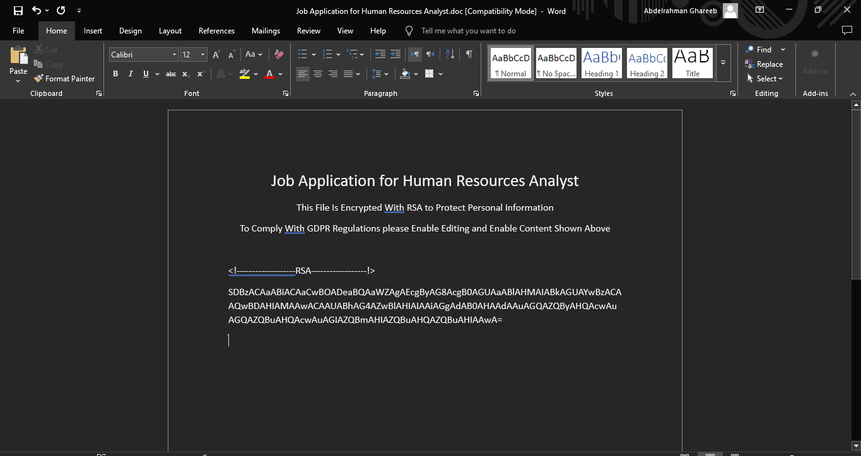861x456 pixels.
Task: Open the font size dropdown
Action: (x=202, y=55)
